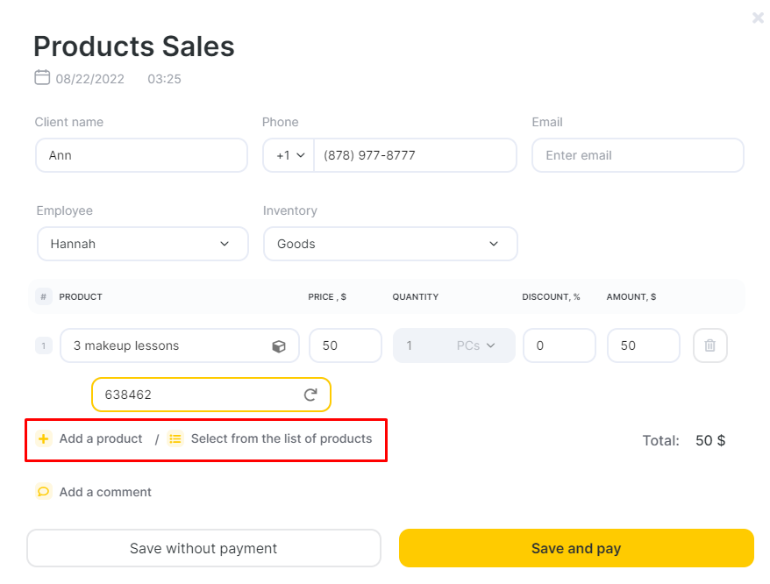Close the Products Sales dialog

758,18
